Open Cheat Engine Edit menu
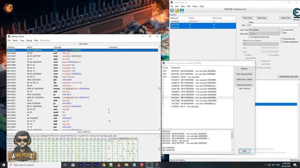Viewport: 300px width, 168px height. pyautogui.click(x=177, y=6)
